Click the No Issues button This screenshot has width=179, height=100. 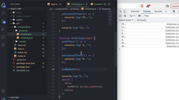click(x=141, y=20)
